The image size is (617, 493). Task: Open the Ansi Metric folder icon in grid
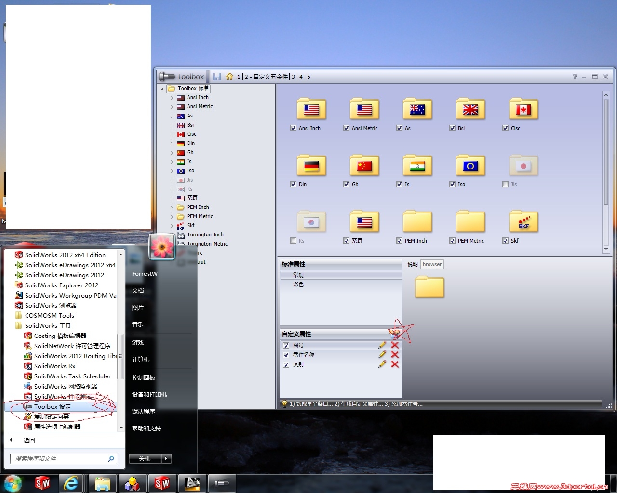tap(364, 109)
